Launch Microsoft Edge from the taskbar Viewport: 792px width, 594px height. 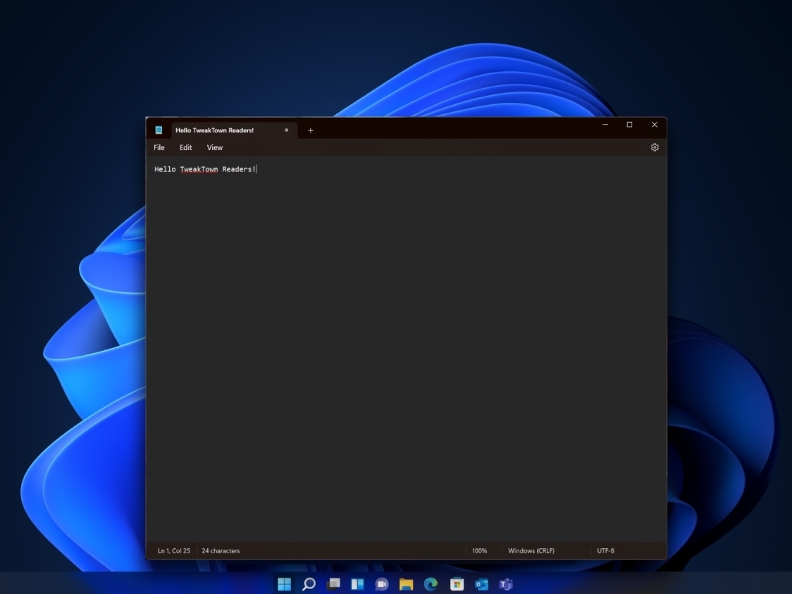[x=431, y=584]
